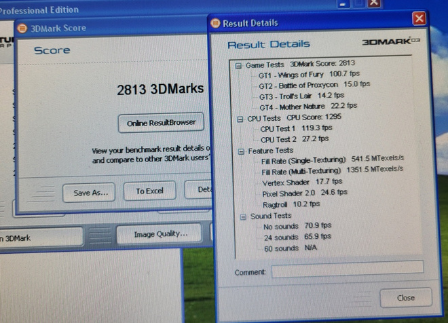The image size is (448, 323).
Task: Click CPU Tests CPU Score: 1295 label
Action: pos(294,117)
